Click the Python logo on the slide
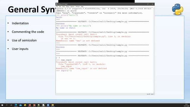Viewport: 190px width, 107px height. pyautogui.click(x=178, y=9)
